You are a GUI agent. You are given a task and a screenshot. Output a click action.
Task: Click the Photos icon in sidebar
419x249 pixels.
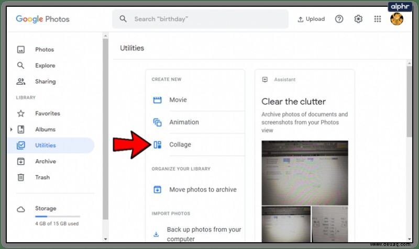21,49
